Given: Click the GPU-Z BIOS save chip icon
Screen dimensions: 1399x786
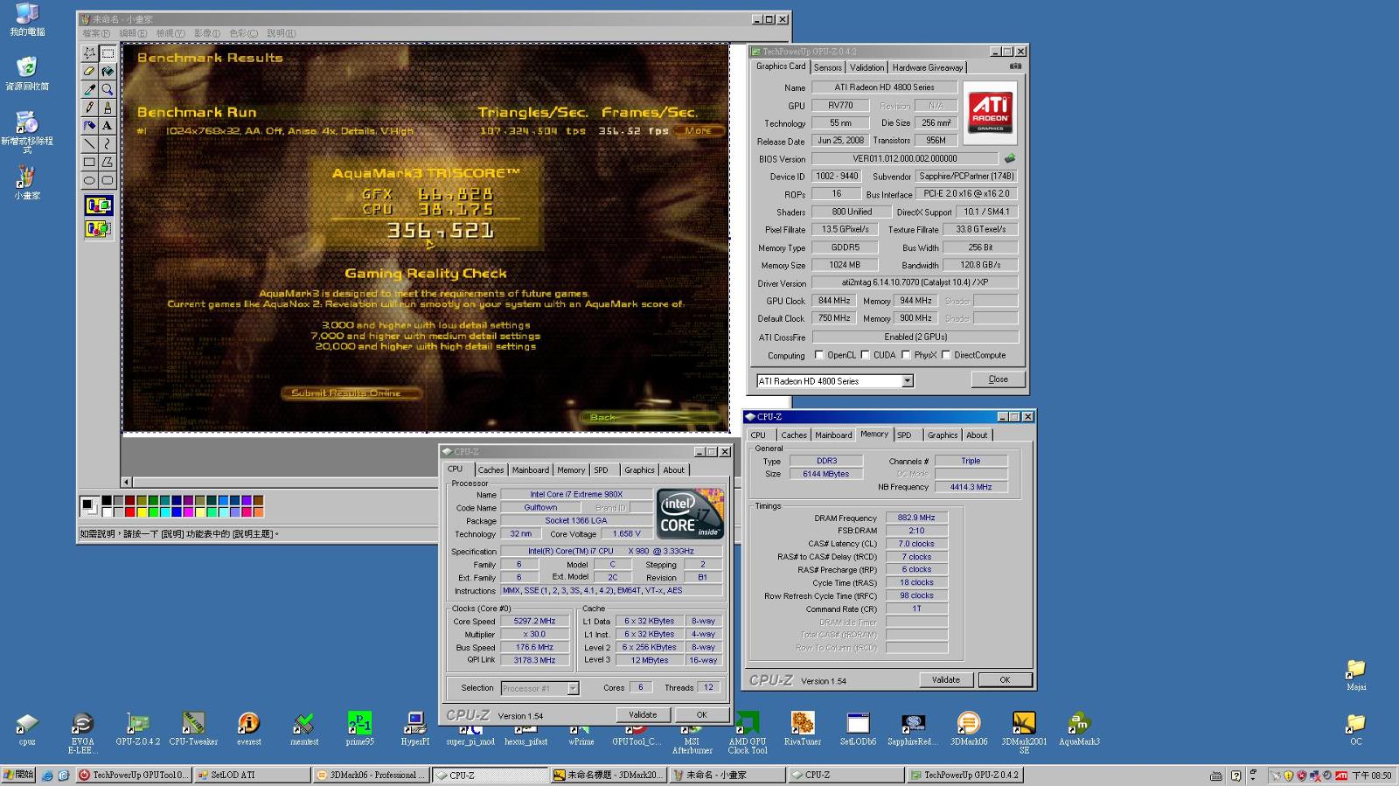Looking at the screenshot, I should (x=1010, y=158).
